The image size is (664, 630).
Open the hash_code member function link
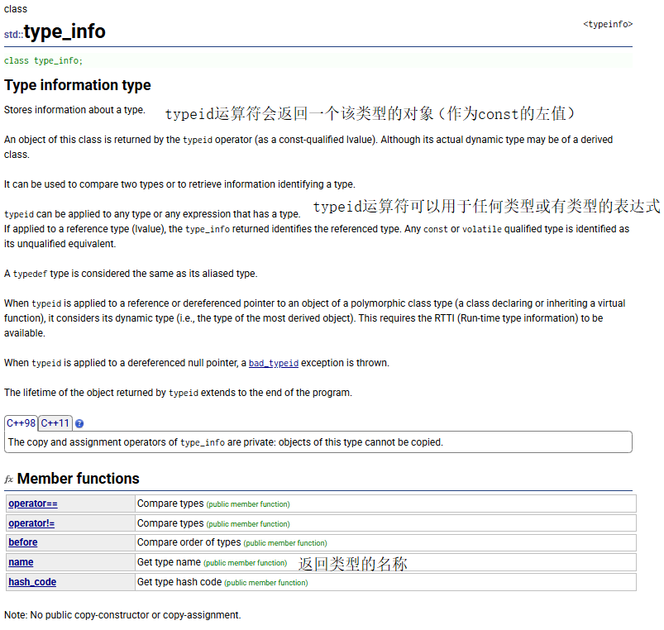(32, 582)
